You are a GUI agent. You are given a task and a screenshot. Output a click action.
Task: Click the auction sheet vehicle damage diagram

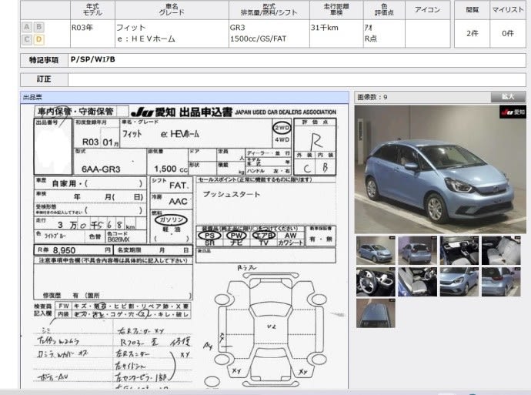(270, 328)
